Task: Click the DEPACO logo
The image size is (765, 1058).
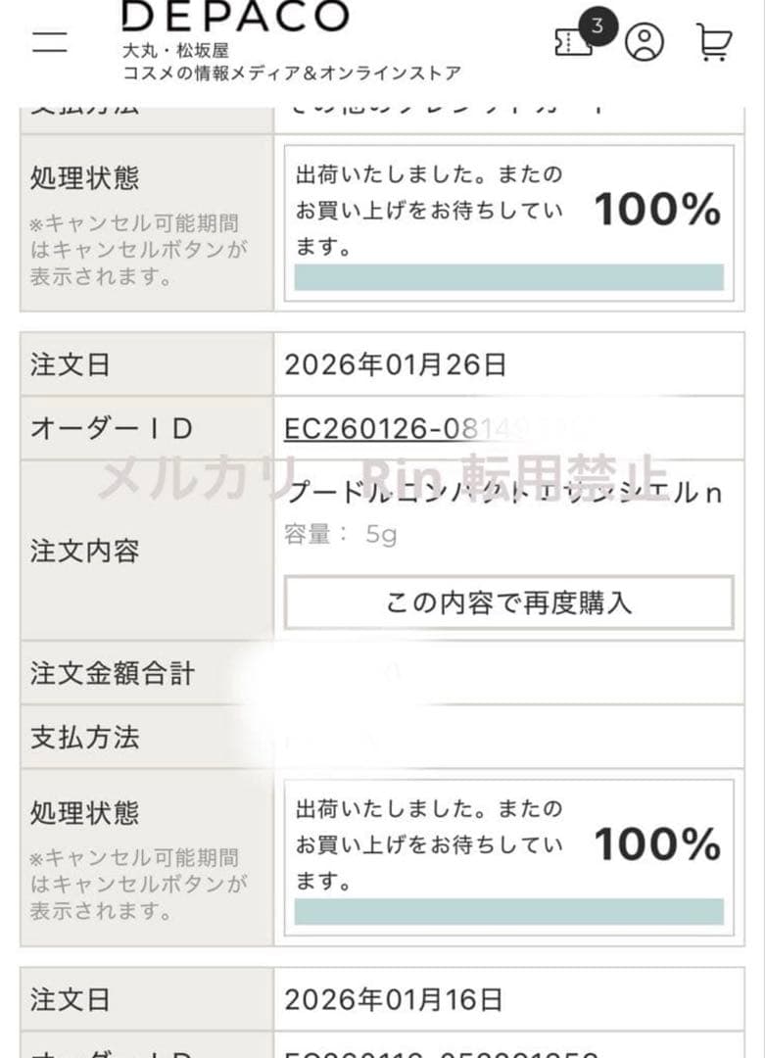Action: coord(238,16)
